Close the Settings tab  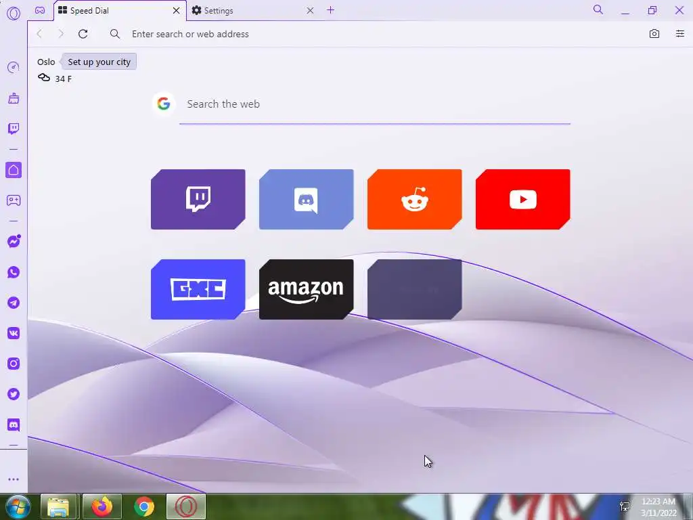click(310, 11)
